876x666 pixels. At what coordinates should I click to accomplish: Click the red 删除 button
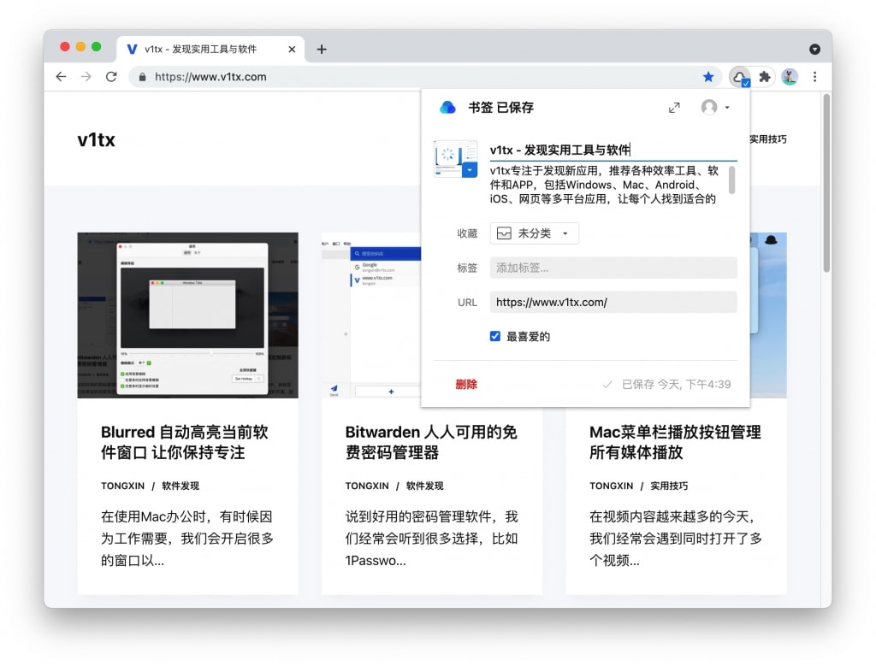click(466, 384)
